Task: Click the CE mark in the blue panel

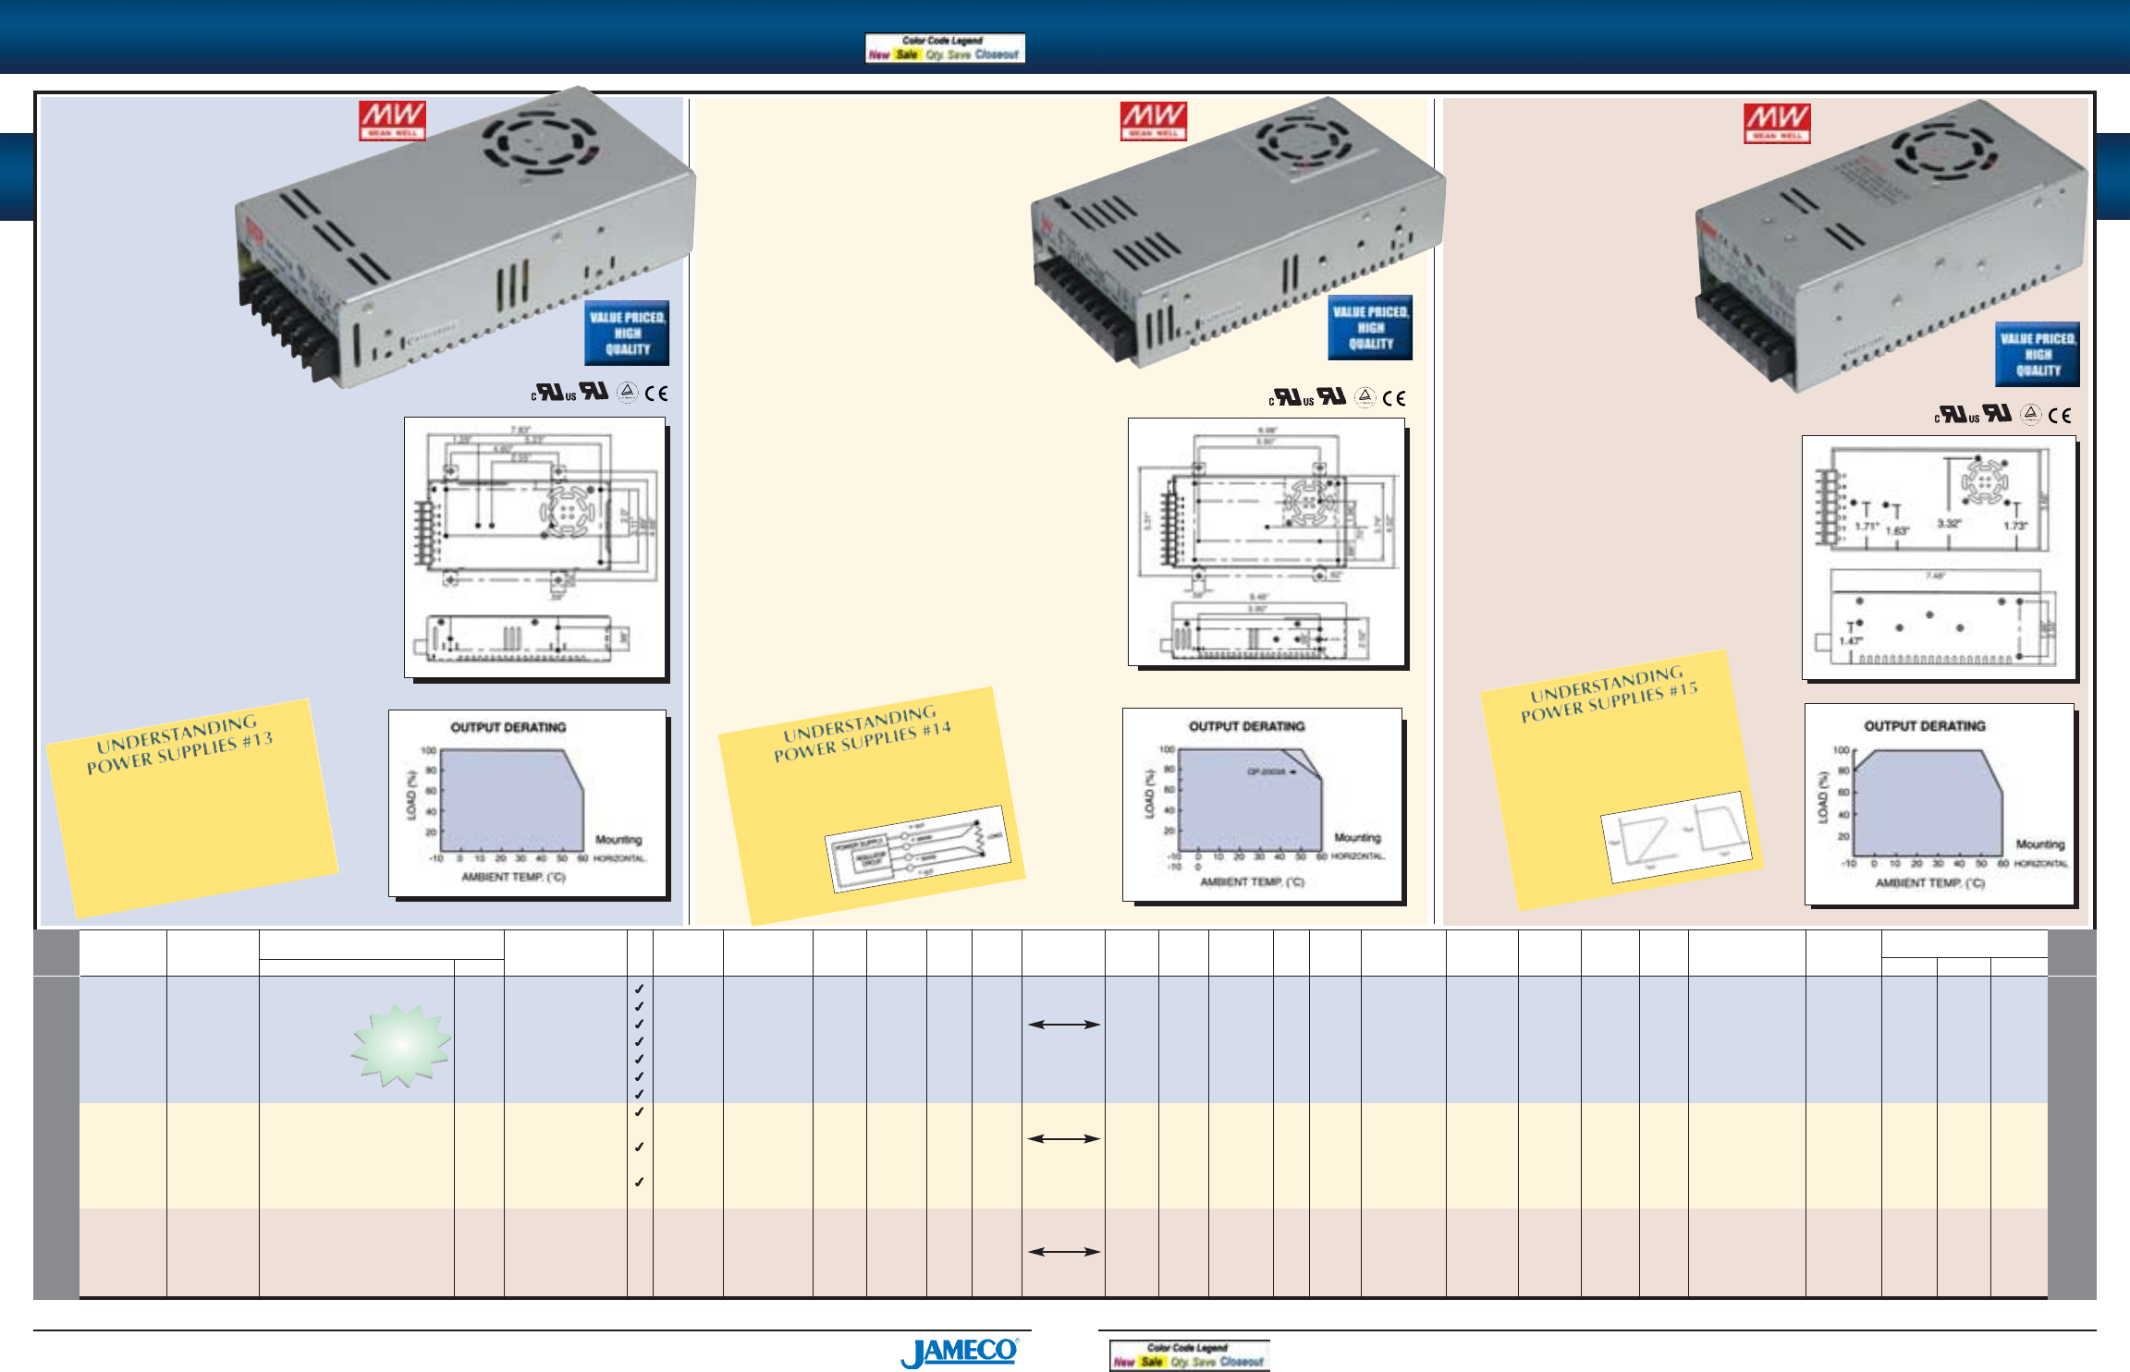Action: click(656, 394)
